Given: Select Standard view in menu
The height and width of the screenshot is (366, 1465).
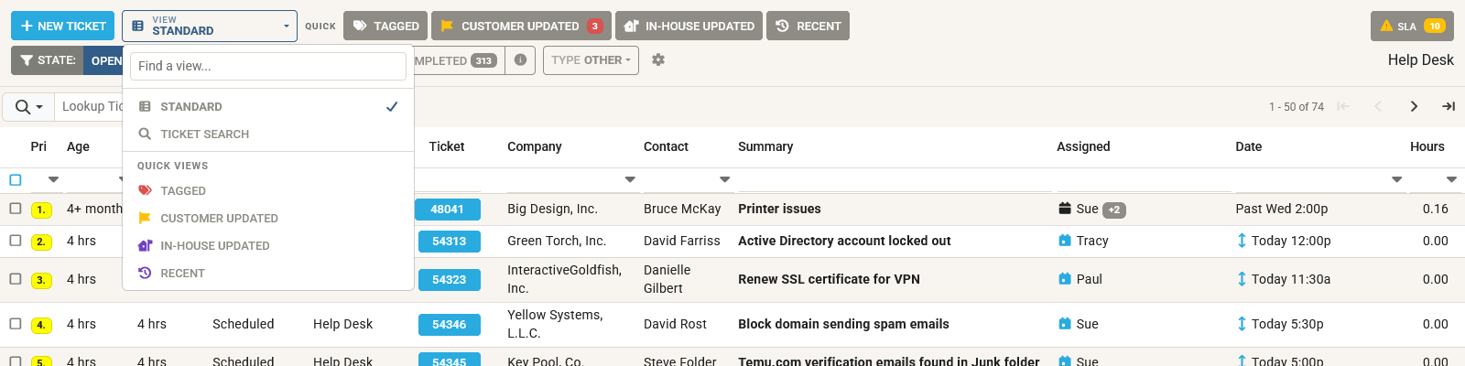Looking at the screenshot, I should 268,106.
